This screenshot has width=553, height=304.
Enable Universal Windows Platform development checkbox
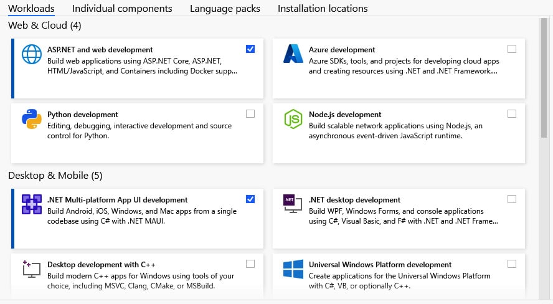[x=512, y=264]
